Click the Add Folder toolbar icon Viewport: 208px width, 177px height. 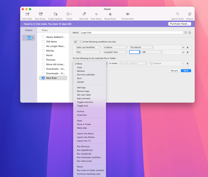[x=27, y=14]
